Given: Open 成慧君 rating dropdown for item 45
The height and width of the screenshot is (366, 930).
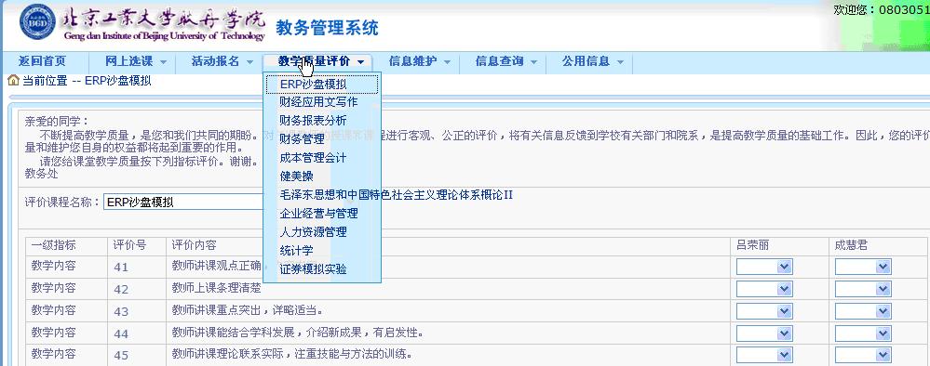Looking at the screenshot, I should pyautogui.click(x=862, y=356).
